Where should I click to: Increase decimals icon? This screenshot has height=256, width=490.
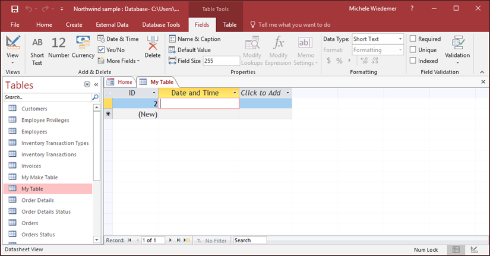pos(364,61)
